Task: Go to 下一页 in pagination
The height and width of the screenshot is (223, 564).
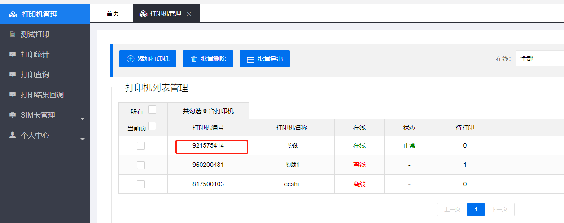Action: (499, 210)
